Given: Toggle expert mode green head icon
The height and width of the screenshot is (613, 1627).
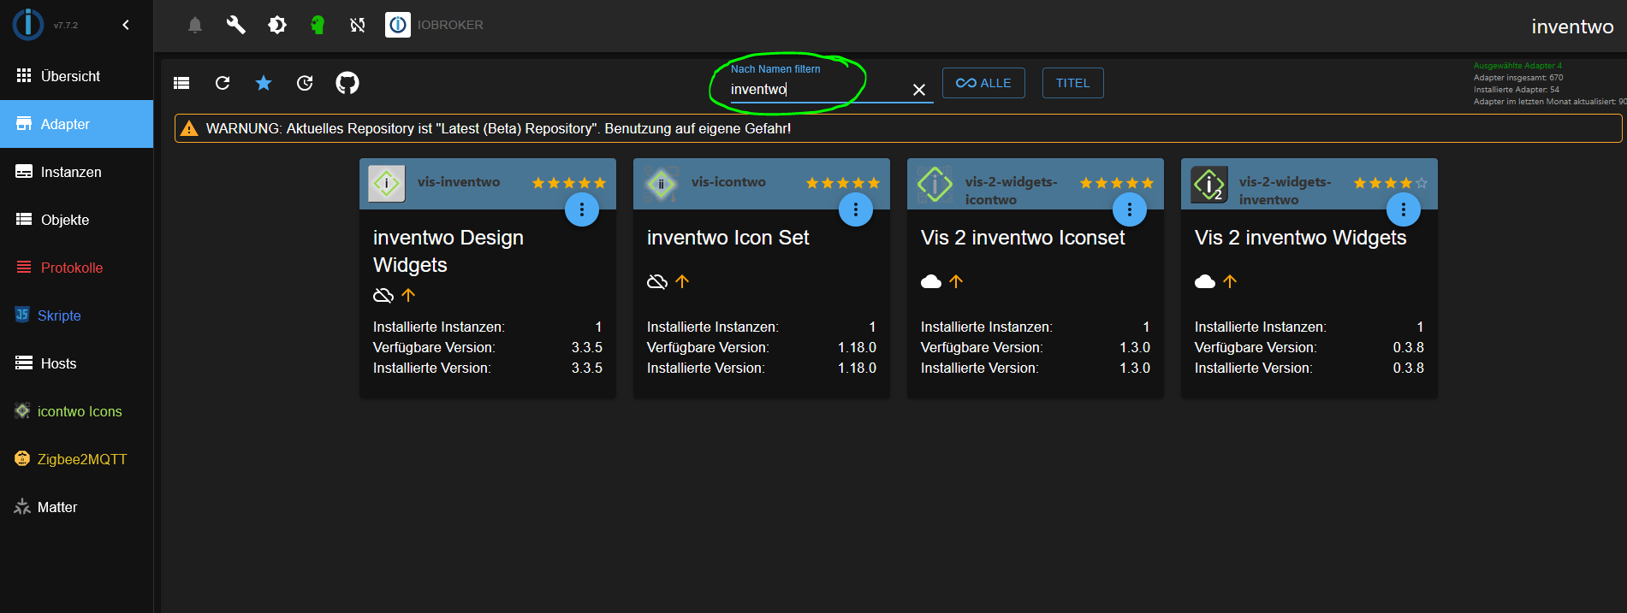Looking at the screenshot, I should point(318,25).
